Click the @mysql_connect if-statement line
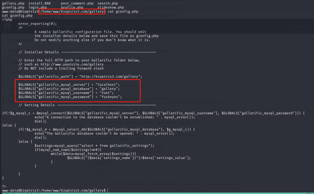The height and width of the screenshot is (194, 314). (153, 113)
